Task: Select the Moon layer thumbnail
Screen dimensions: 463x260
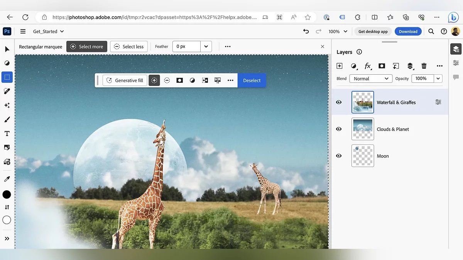Action: 363,156
